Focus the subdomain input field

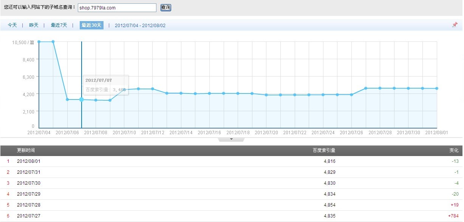pyautogui.click(x=117, y=8)
